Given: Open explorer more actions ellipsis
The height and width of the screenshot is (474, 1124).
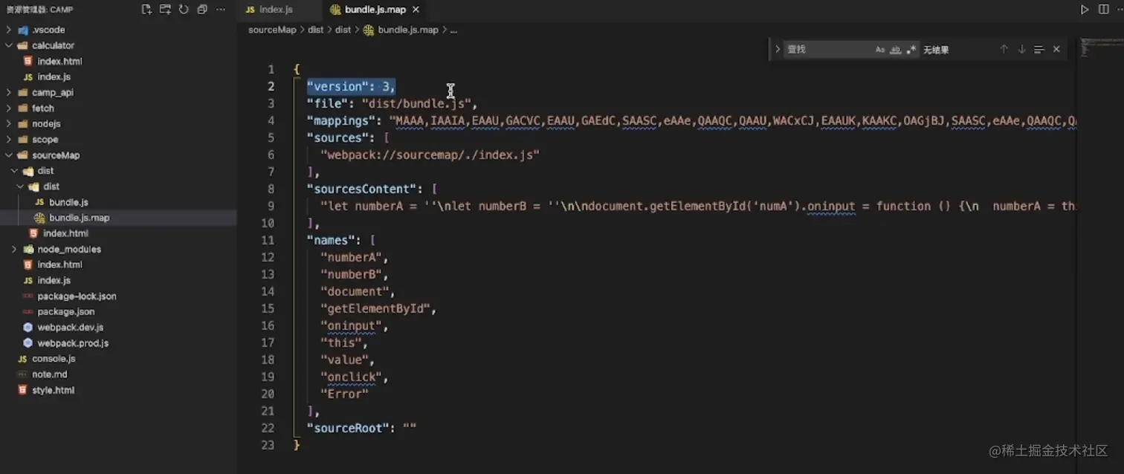Looking at the screenshot, I should [221, 10].
